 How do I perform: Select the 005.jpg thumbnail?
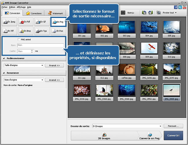click(172, 29)
